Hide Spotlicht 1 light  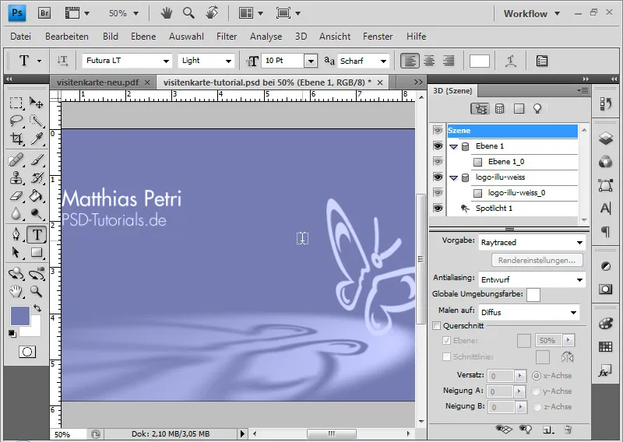point(438,208)
